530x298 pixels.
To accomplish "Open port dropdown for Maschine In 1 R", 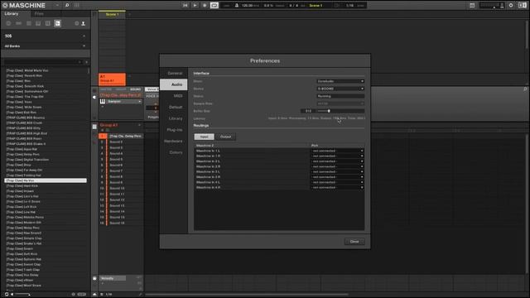I will (x=337, y=156).
